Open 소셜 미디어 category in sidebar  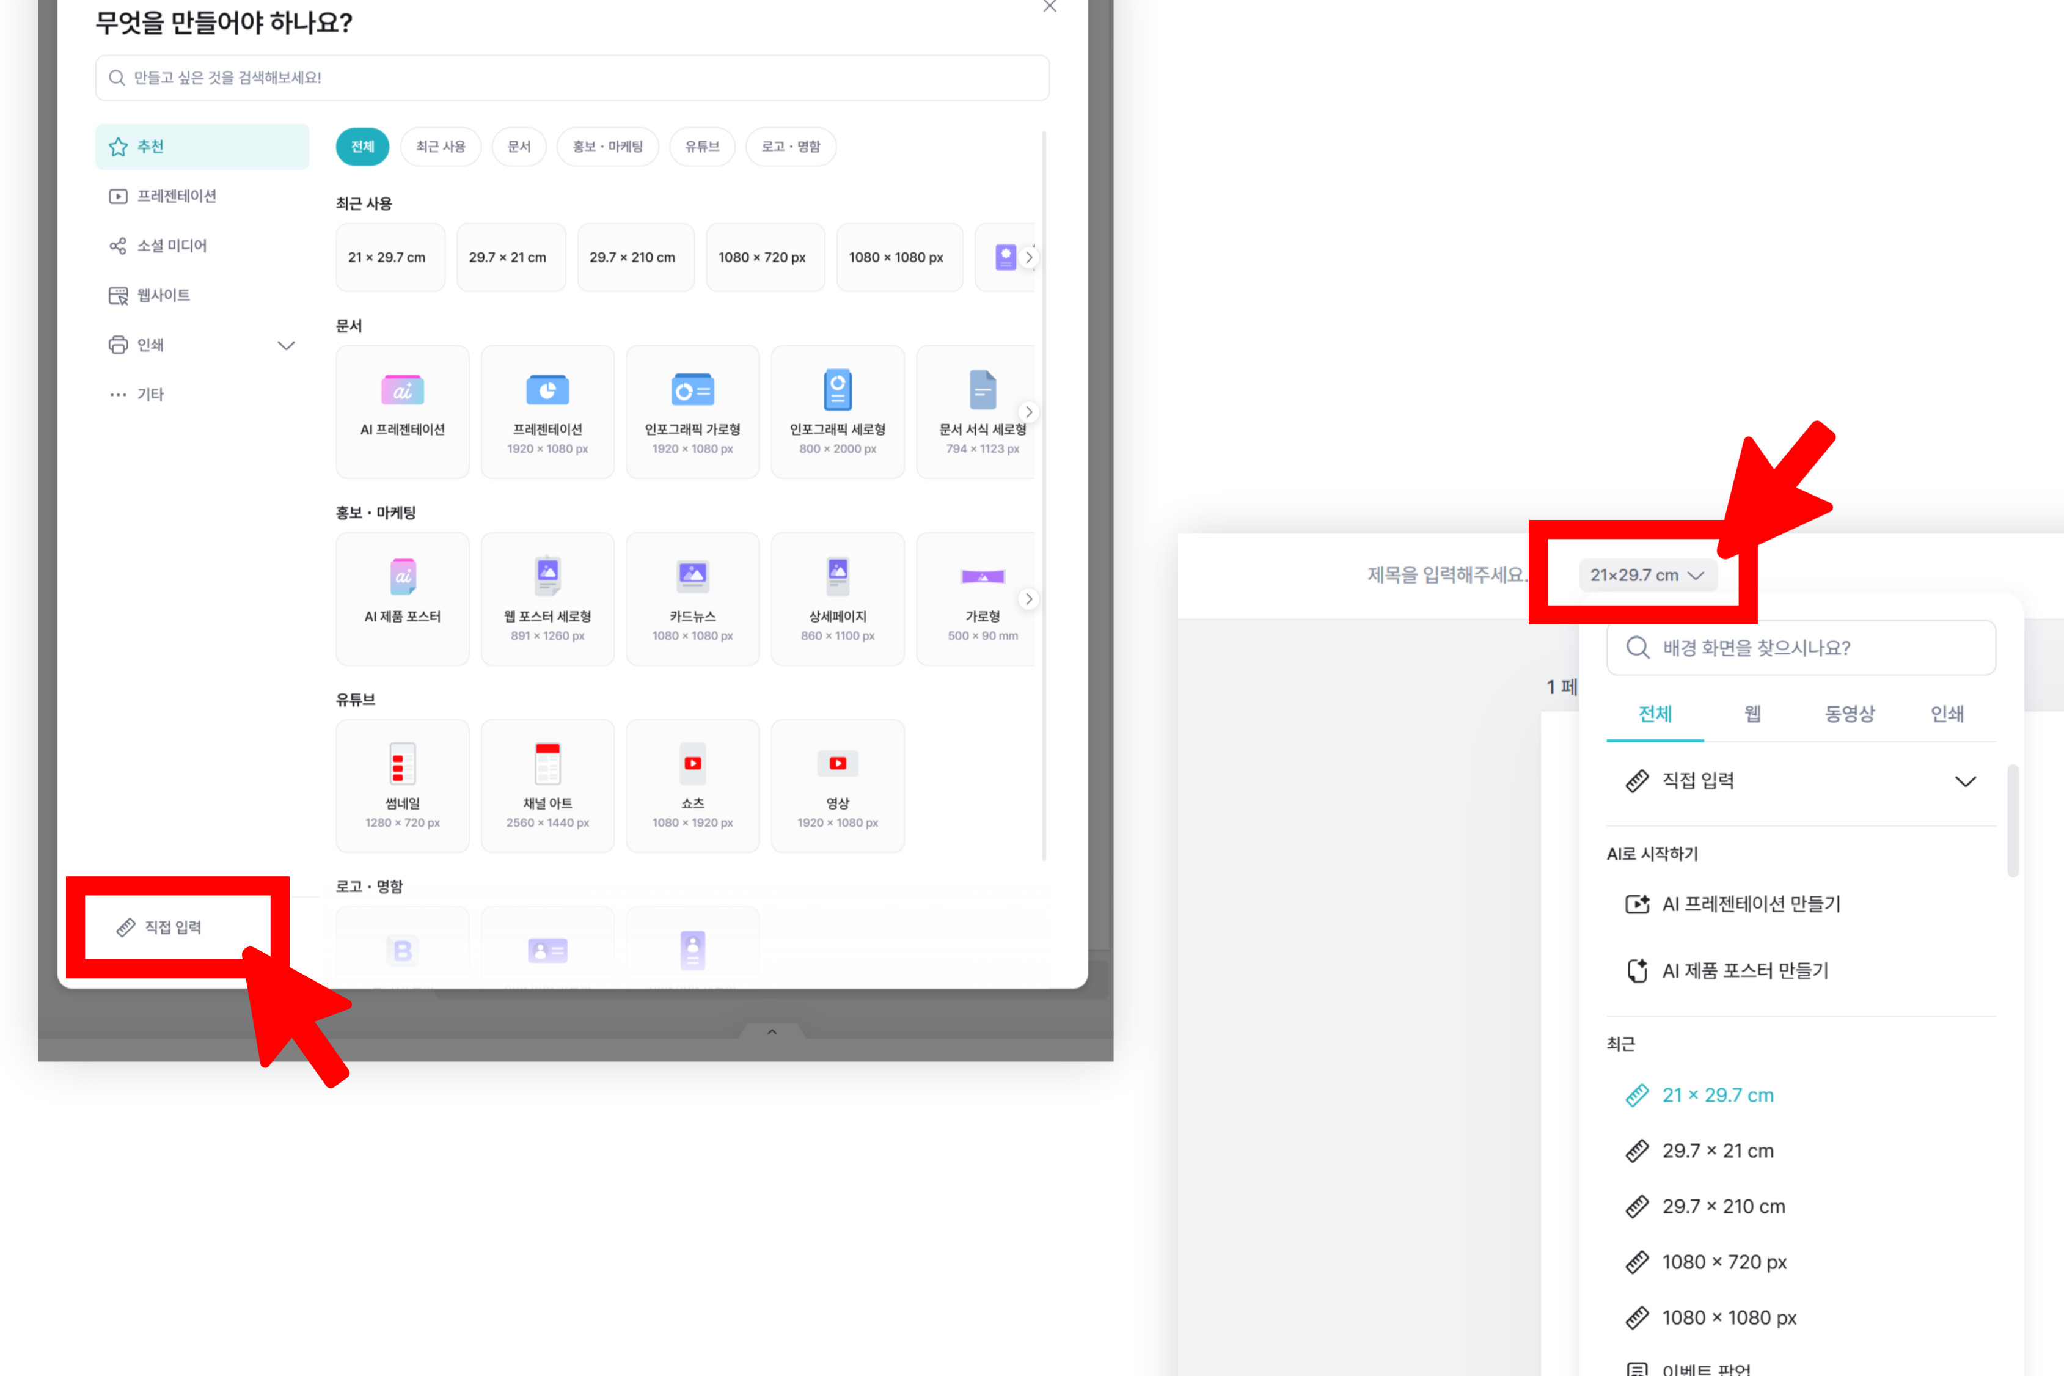tap(171, 246)
